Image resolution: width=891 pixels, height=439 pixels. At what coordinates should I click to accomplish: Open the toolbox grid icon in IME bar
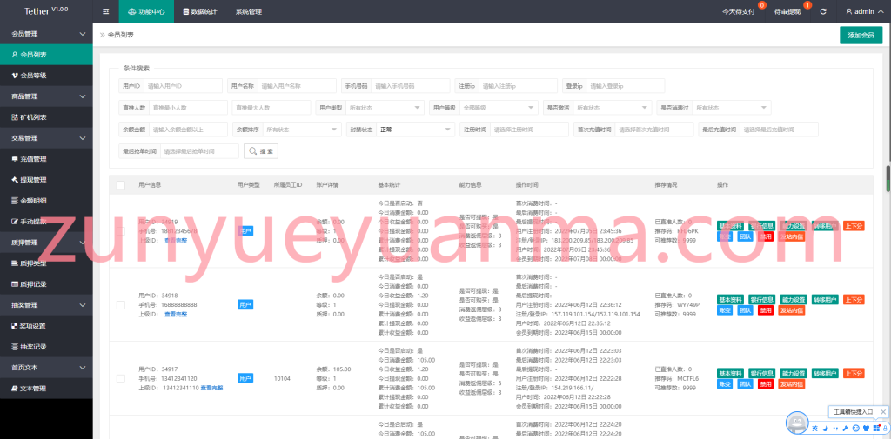point(876,428)
